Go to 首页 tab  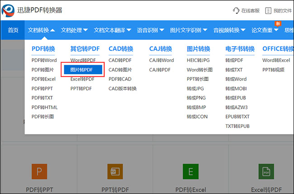pyautogui.click(x=13, y=30)
